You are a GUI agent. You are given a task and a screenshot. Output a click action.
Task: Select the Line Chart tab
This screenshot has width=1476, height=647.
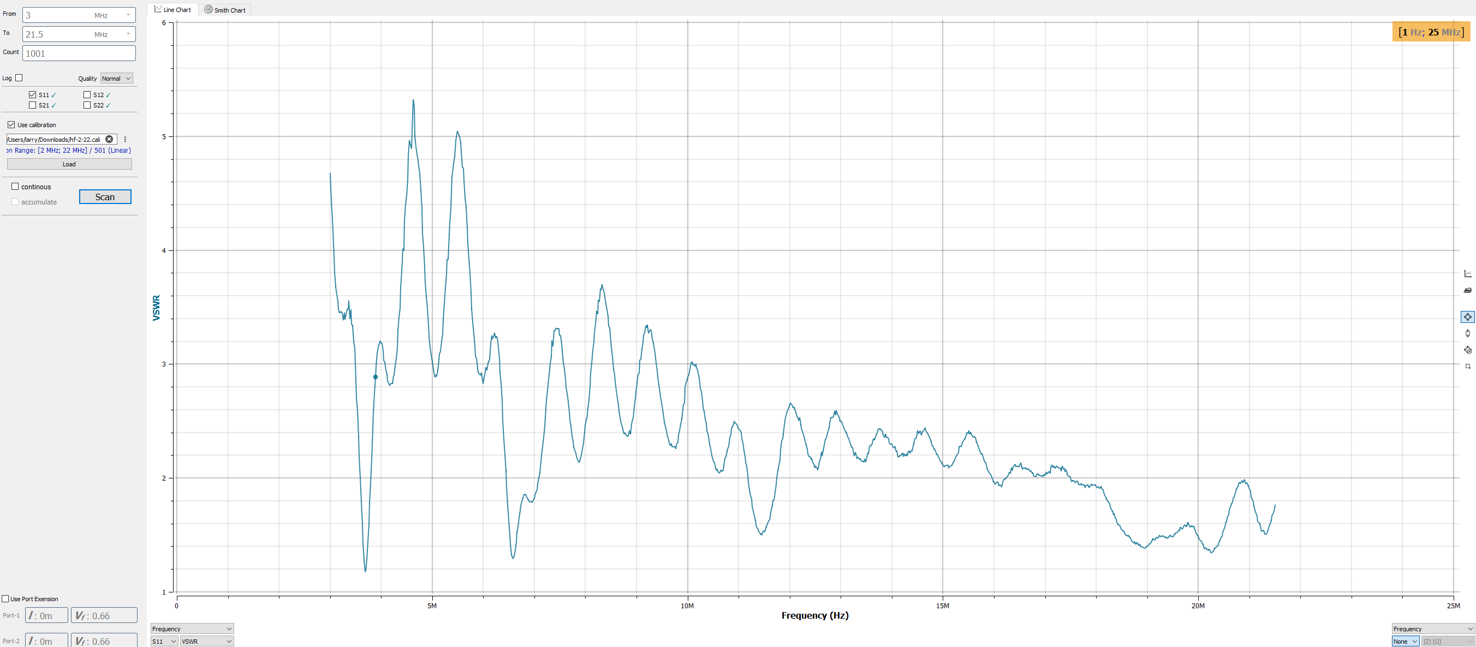pyautogui.click(x=172, y=10)
